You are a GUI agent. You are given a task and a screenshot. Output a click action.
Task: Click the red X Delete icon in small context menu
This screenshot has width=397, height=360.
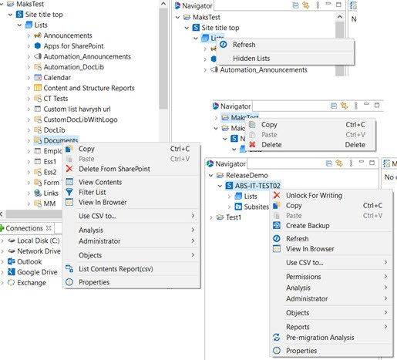pos(252,145)
